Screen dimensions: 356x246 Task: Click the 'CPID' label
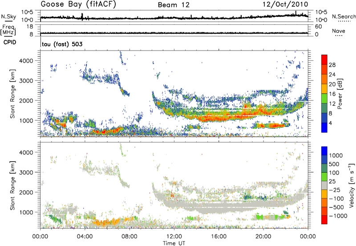click(10, 42)
